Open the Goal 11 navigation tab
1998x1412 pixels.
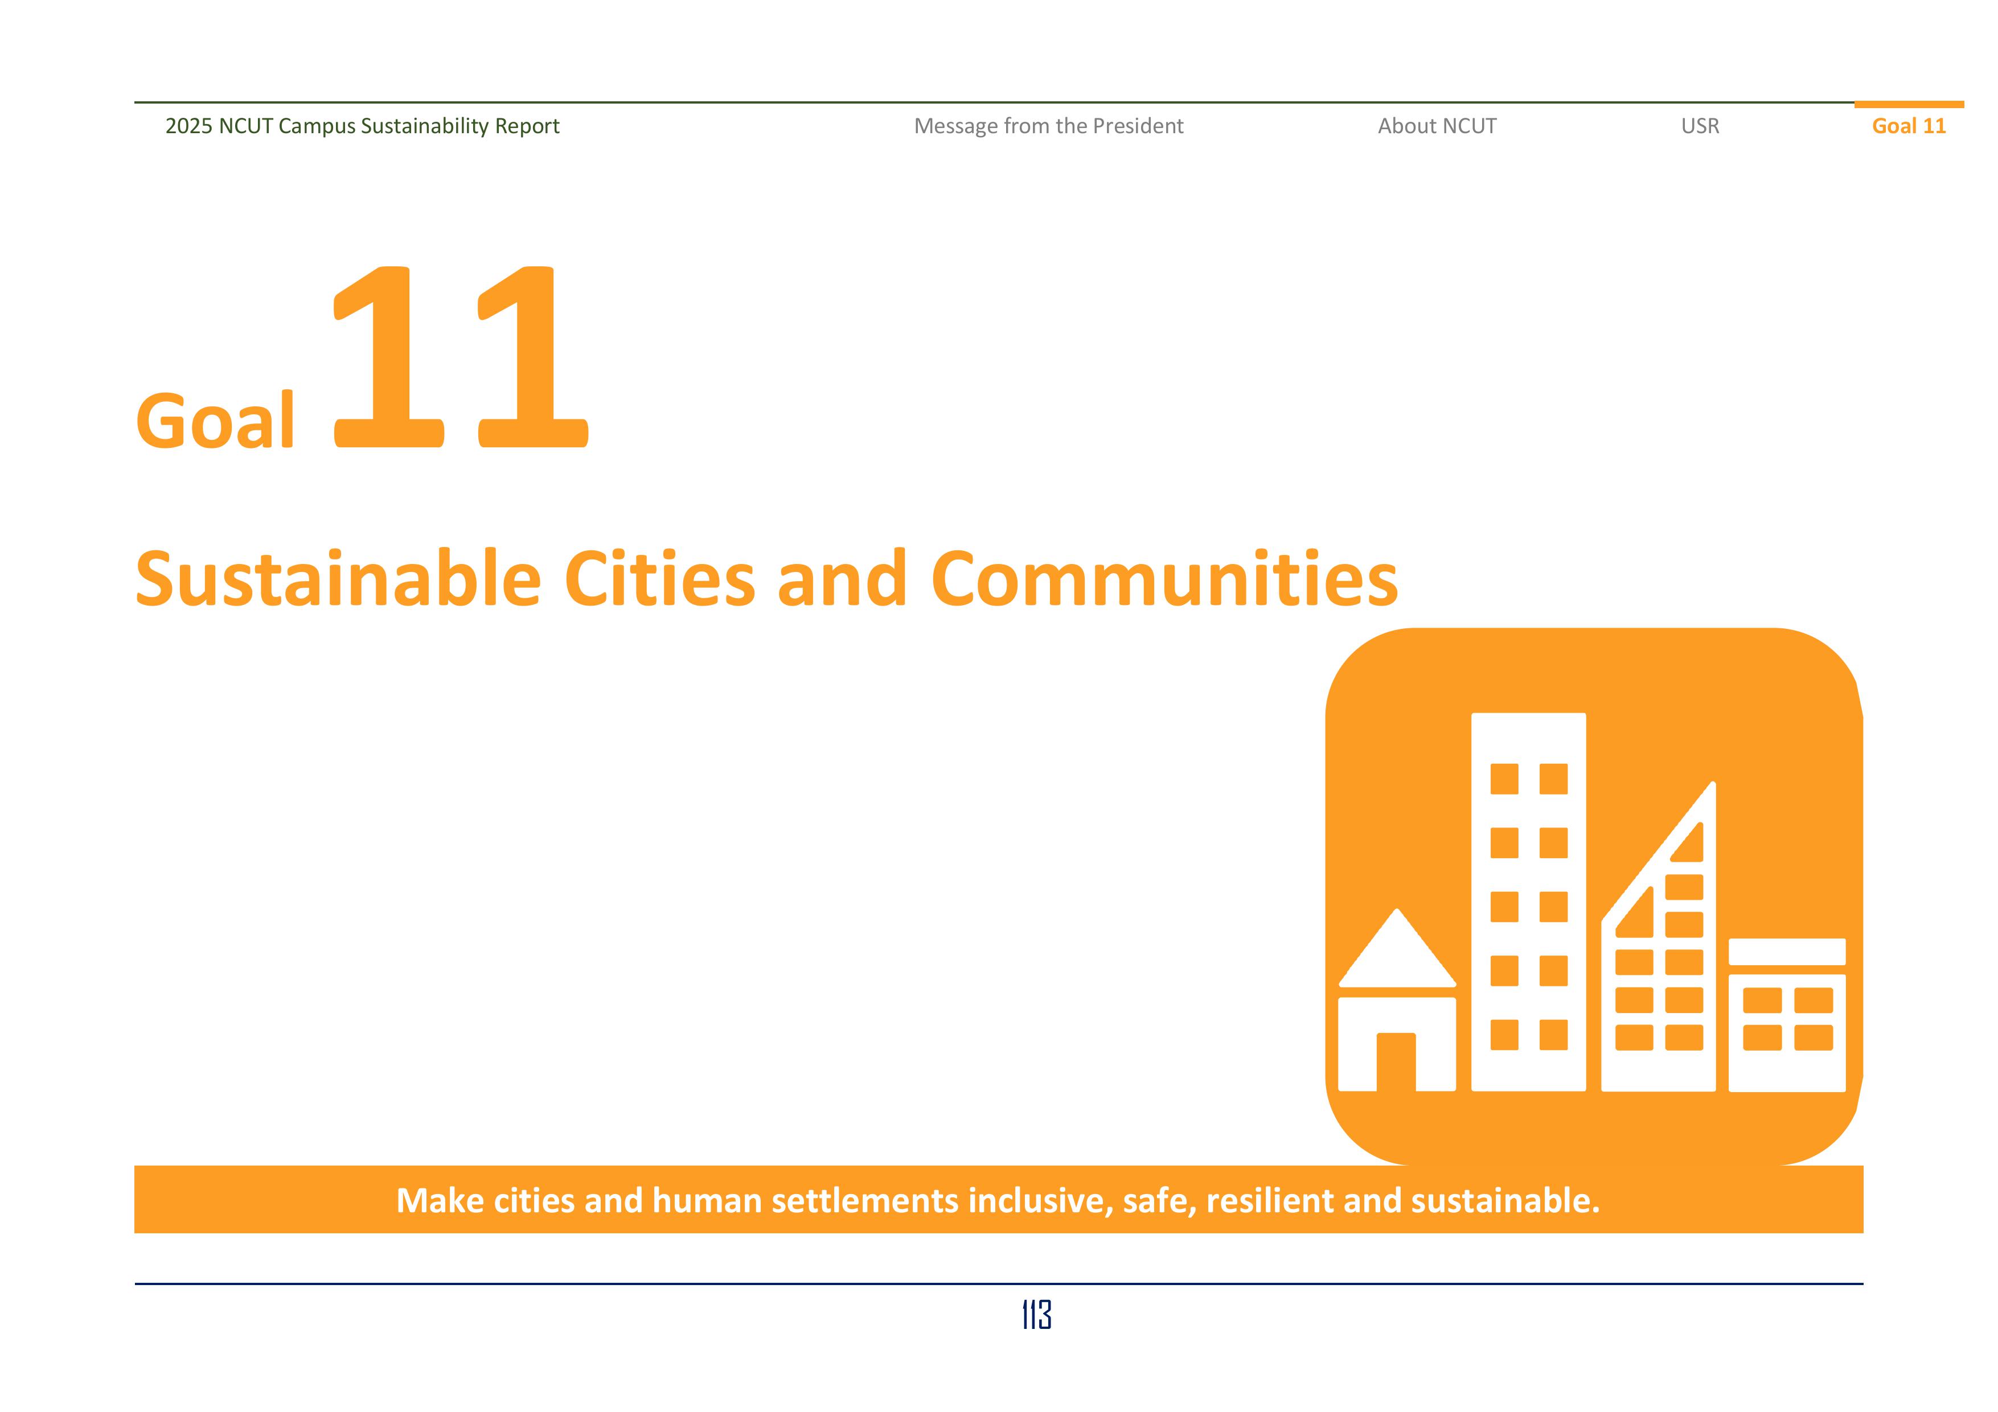point(1909,126)
